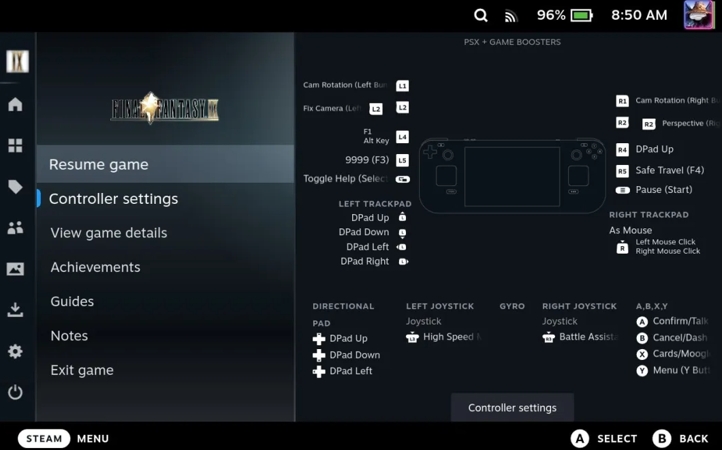Open the Downloads icon in sidebar
Image resolution: width=722 pixels, height=450 pixels.
click(15, 310)
